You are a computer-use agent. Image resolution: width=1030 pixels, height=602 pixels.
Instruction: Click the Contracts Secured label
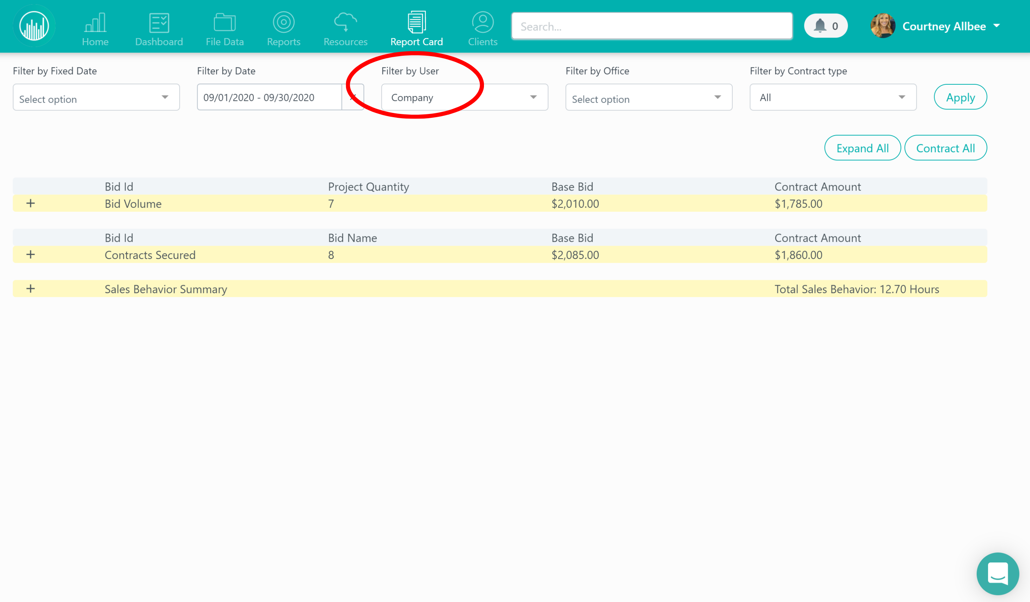[x=150, y=255]
